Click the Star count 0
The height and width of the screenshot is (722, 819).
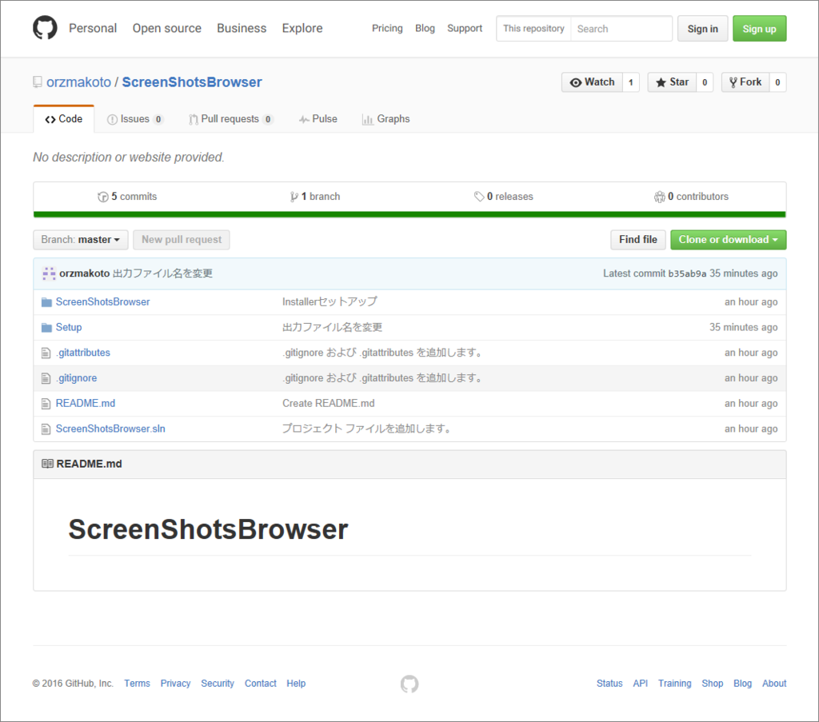[x=705, y=82]
